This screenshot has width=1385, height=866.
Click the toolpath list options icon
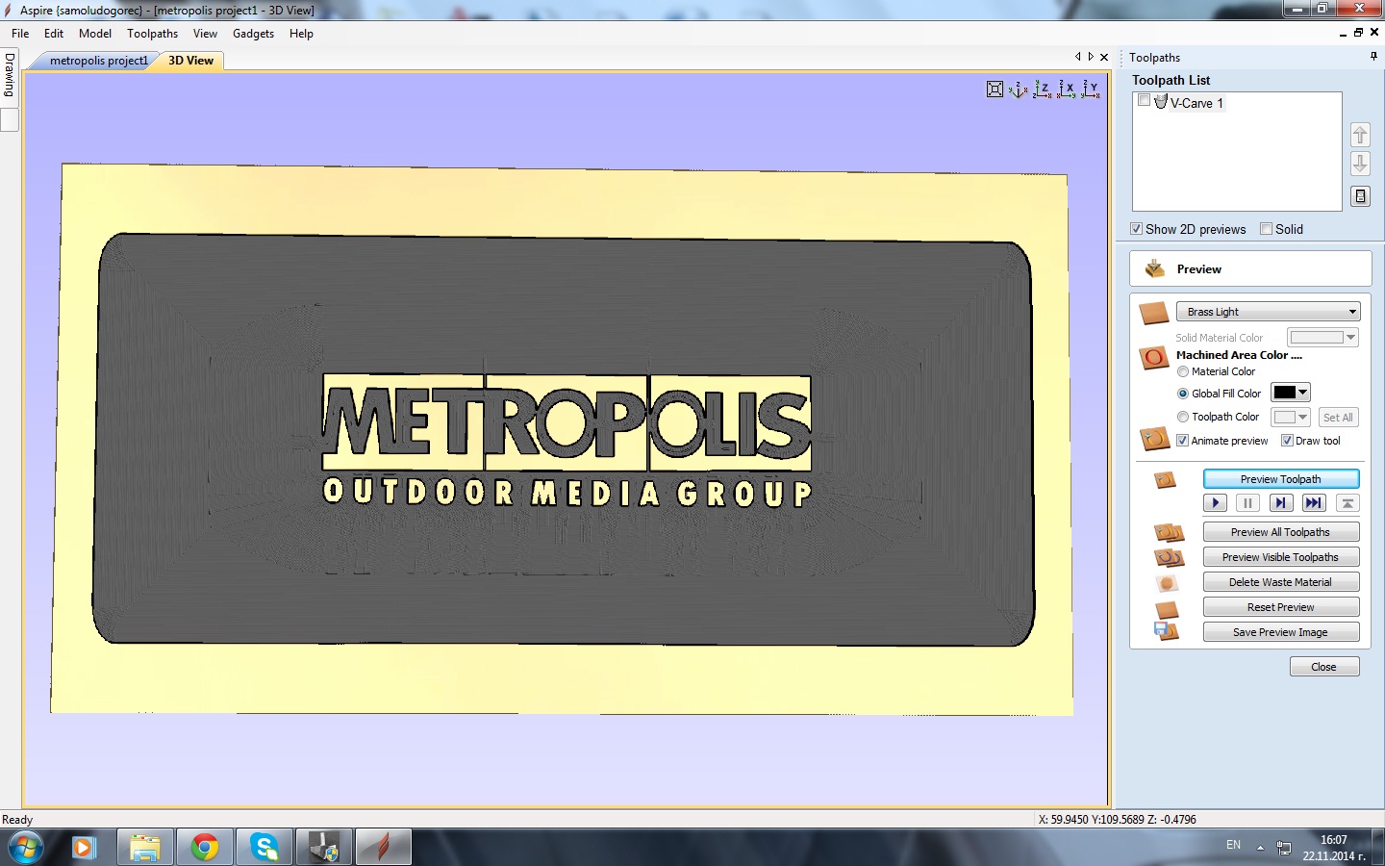1360,196
